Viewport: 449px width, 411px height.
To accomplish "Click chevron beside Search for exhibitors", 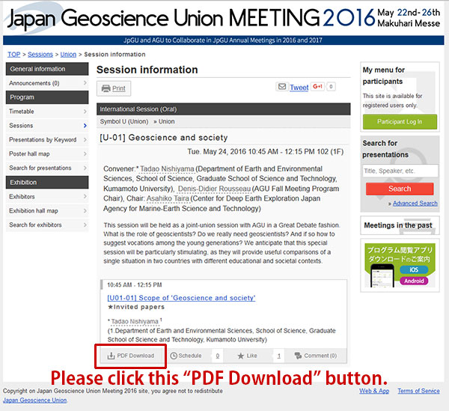I will click(85, 225).
